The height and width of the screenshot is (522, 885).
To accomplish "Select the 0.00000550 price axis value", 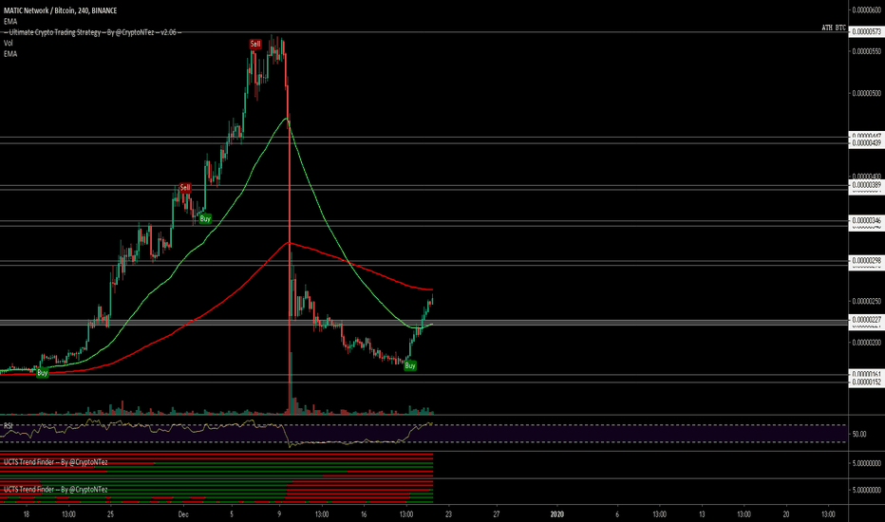I will pyautogui.click(x=866, y=51).
